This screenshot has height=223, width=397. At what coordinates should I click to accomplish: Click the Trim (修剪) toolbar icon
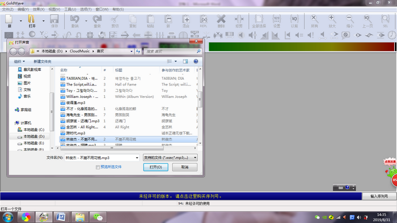239,21
